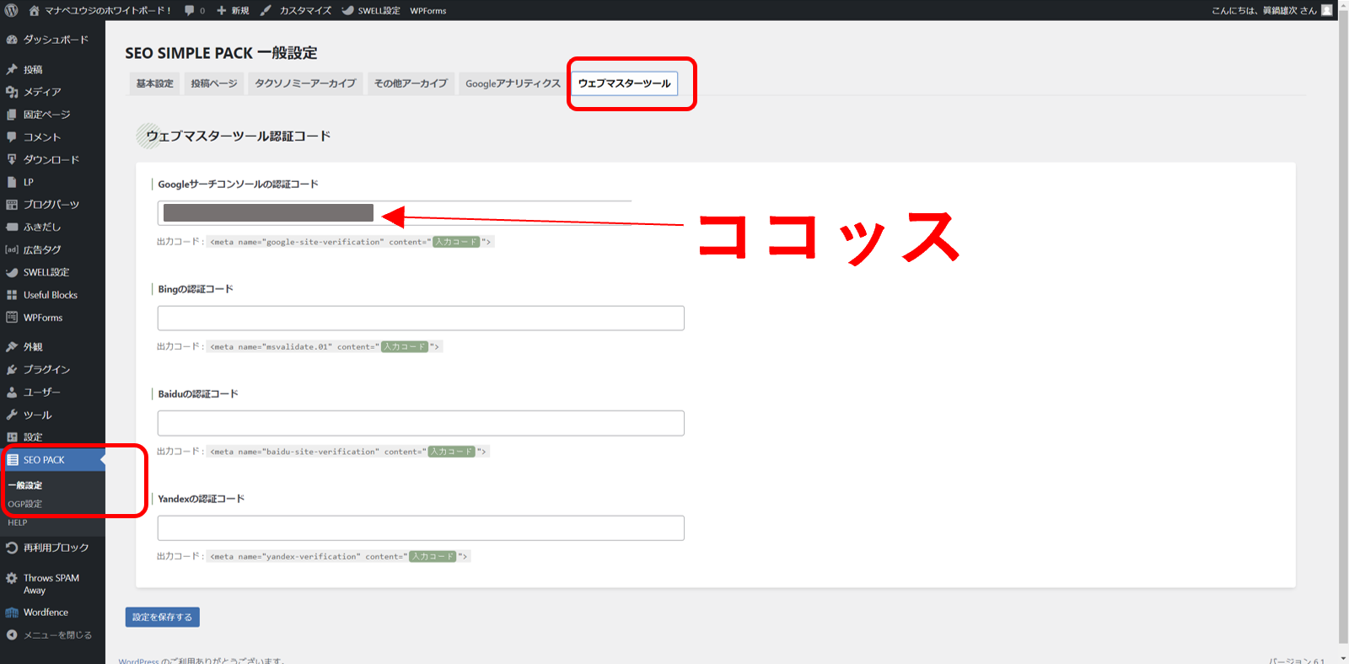
Task: Open OGP設定 submenu link
Action: 25,504
